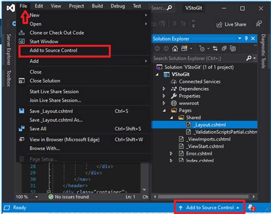271x214 pixels.
Task: Click the Live Share button
Action: [x=232, y=25]
